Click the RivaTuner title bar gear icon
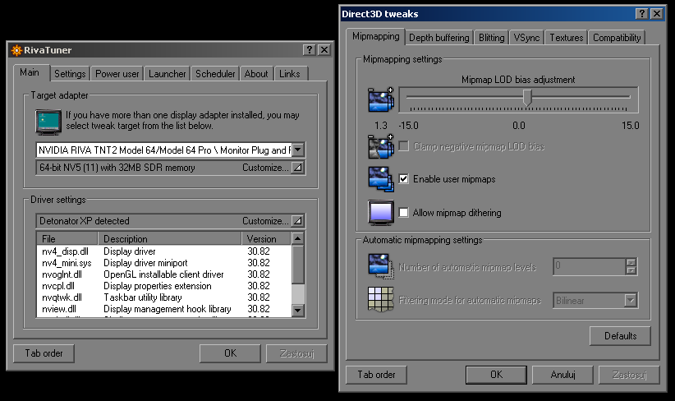This screenshot has height=401, width=675. pyautogui.click(x=16, y=50)
